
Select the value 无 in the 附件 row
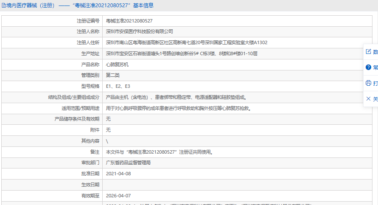[x=108, y=130]
